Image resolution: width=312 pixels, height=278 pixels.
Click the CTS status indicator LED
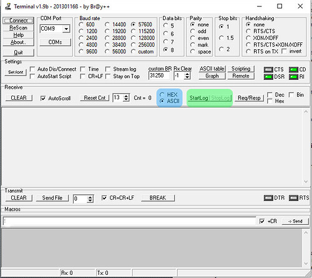(268, 69)
